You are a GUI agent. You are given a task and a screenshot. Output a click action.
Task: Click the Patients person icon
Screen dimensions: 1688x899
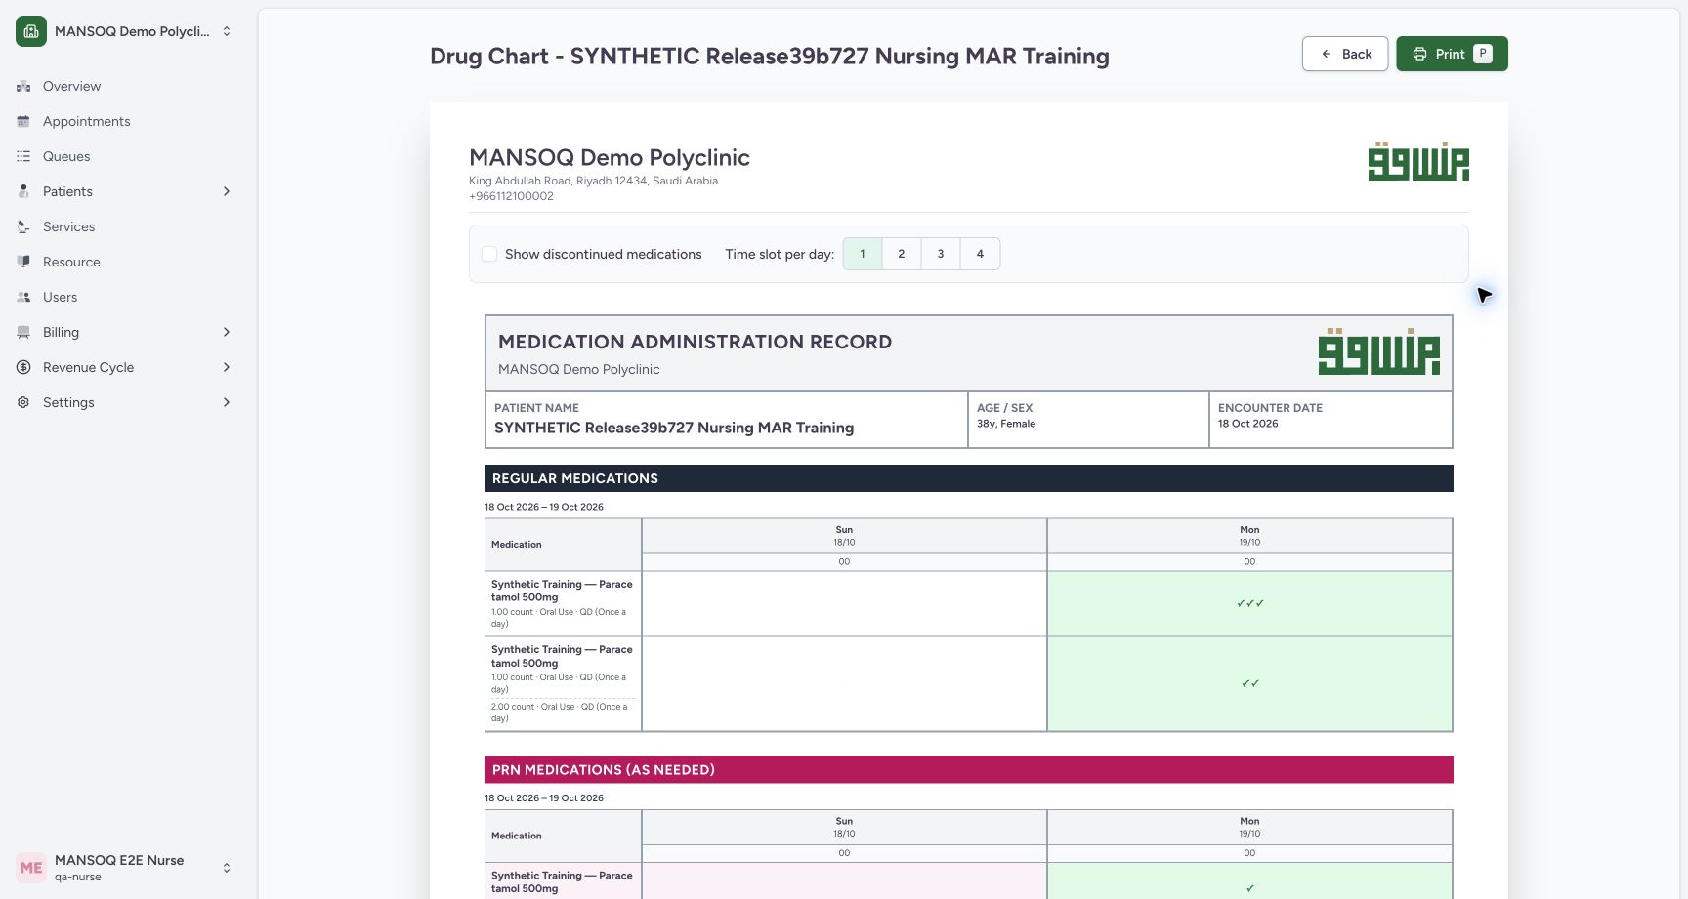pyautogui.click(x=23, y=191)
